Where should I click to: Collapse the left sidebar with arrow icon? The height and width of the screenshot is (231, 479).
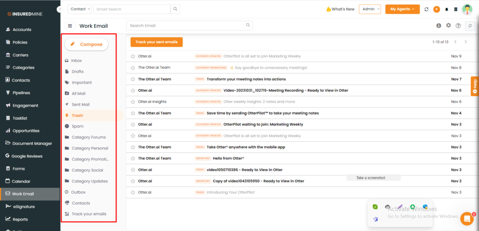(x=60, y=9)
